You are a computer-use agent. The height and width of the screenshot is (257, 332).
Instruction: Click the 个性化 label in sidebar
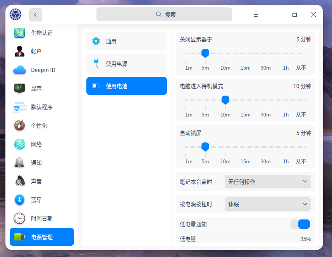click(x=39, y=126)
